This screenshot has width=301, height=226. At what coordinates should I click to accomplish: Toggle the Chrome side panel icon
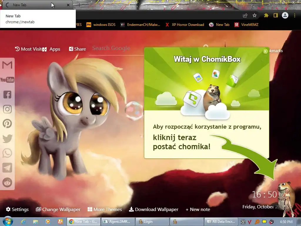[276, 15]
